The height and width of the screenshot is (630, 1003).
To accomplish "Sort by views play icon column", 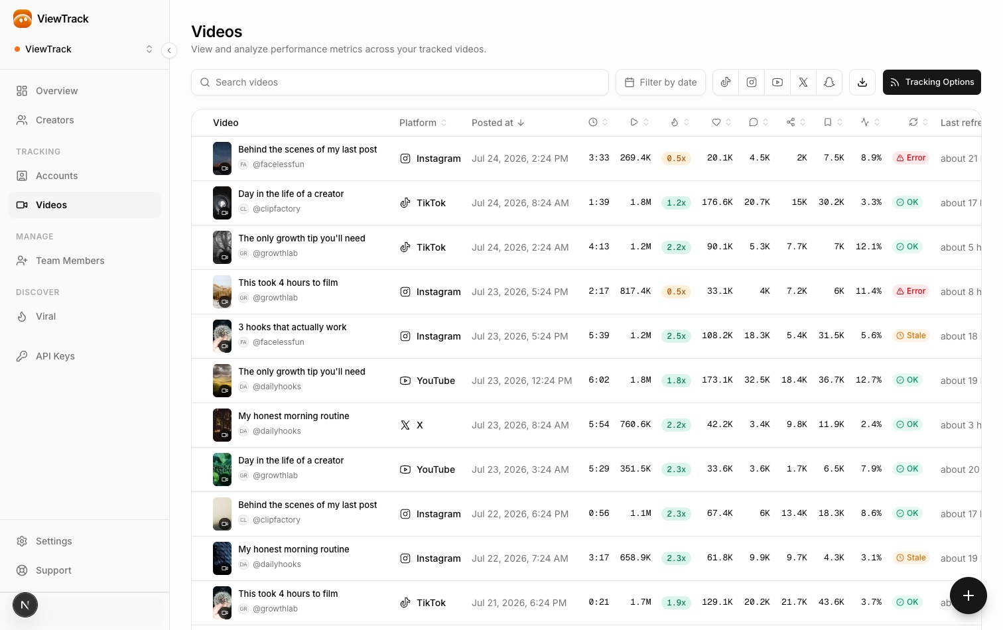I will tap(639, 122).
